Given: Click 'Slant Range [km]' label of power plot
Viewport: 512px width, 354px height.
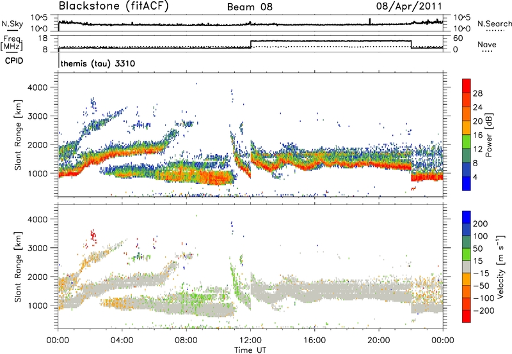Looking at the screenshot, I should tap(18, 135).
